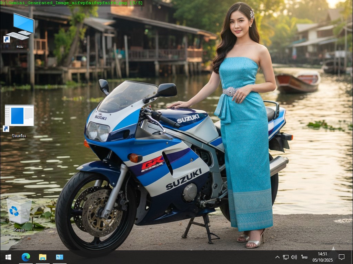Open File Explorer from the taskbar
353x264 pixels.
(x=42, y=257)
